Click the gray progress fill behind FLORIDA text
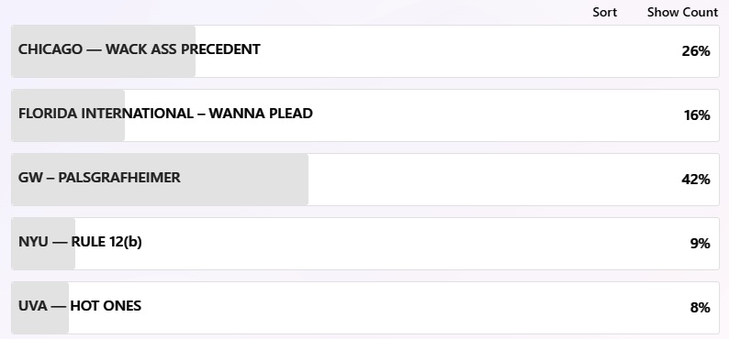 68,115
